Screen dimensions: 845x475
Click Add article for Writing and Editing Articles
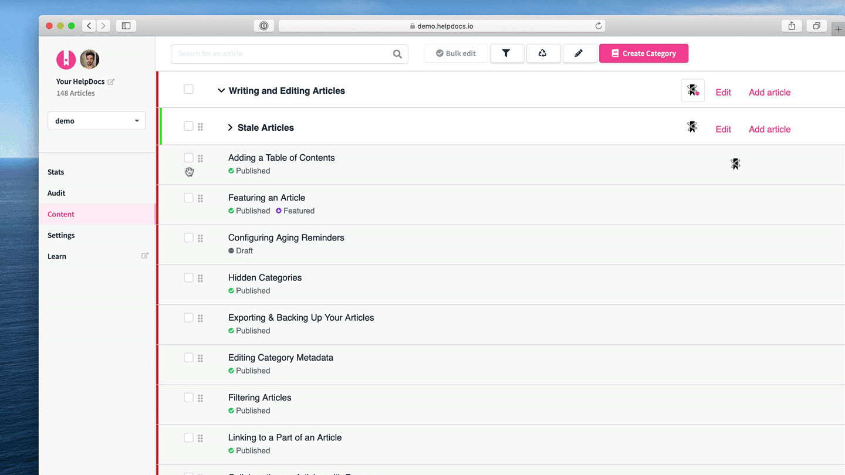pos(769,92)
